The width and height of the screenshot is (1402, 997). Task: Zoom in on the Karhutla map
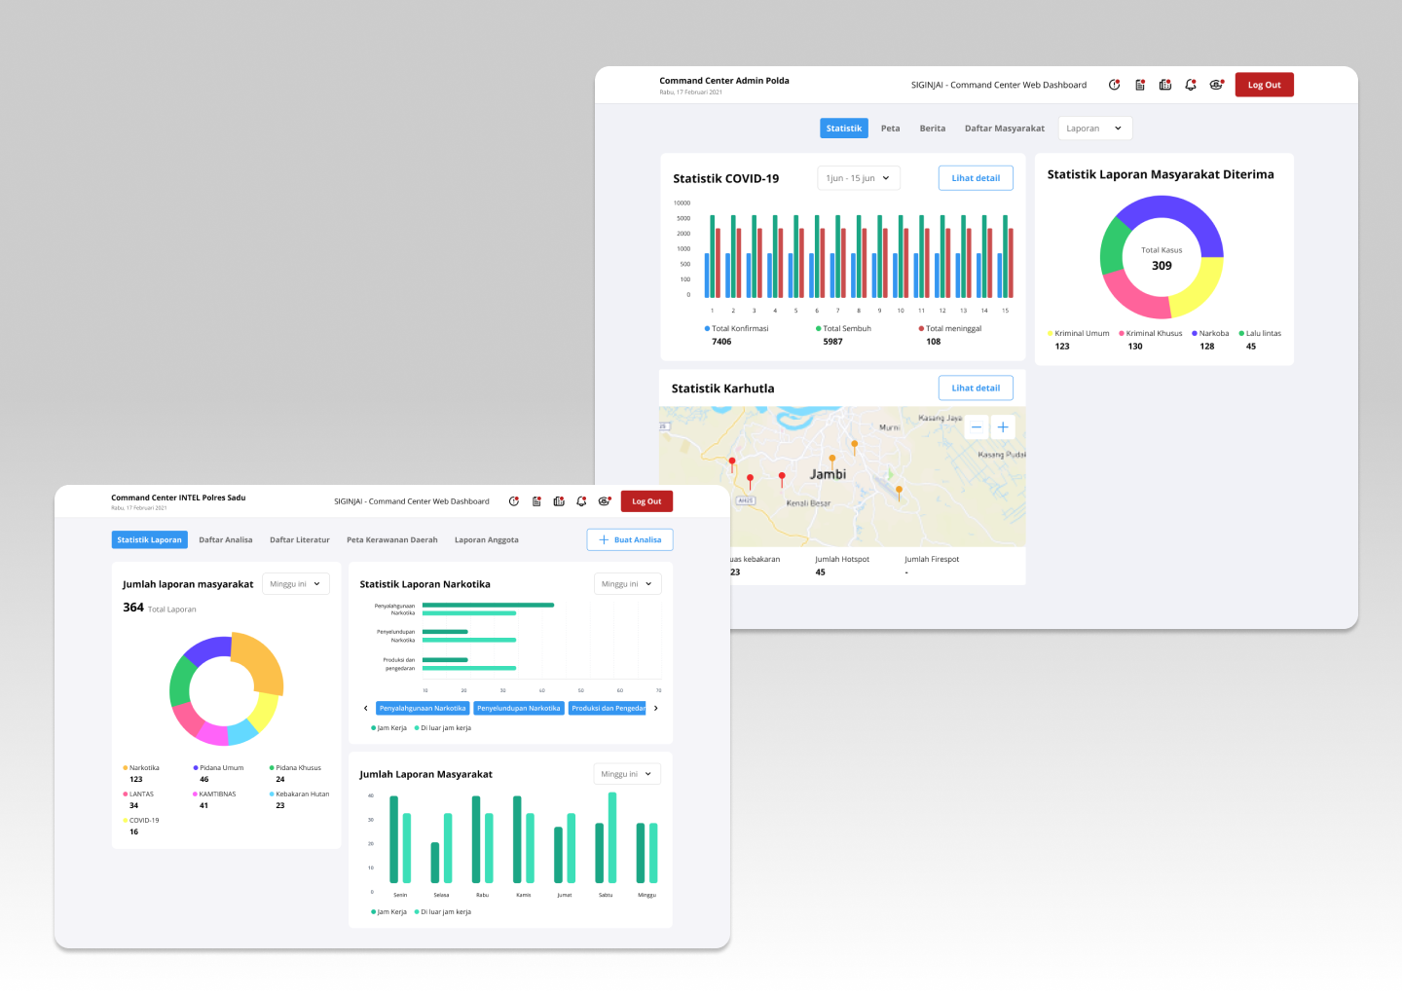pos(1003,427)
